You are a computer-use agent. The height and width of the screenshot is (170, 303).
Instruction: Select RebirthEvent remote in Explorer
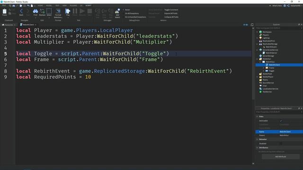(271, 47)
